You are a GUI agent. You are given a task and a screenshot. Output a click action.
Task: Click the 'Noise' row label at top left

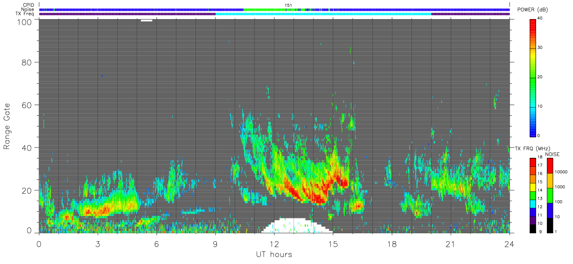click(x=28, y=9)
